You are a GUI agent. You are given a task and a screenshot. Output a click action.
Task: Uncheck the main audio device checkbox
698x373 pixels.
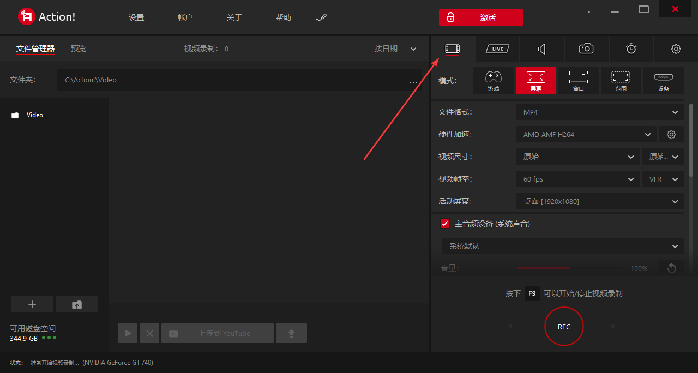point(445,224)
